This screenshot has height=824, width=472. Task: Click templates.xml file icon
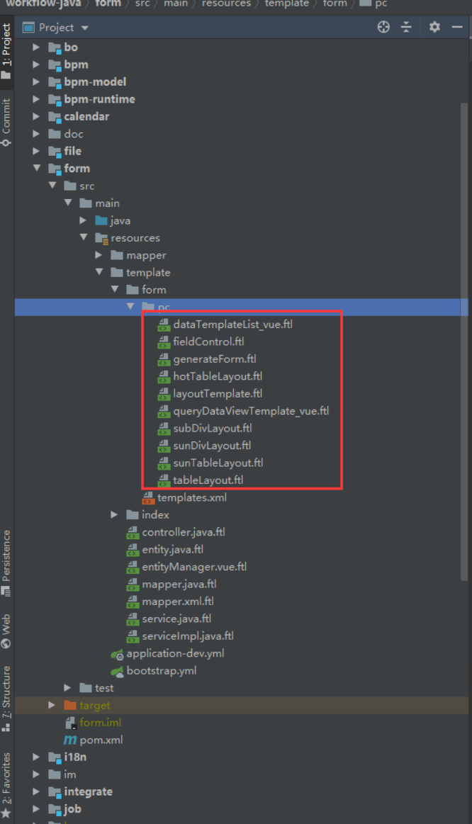[x=148, y=497]
